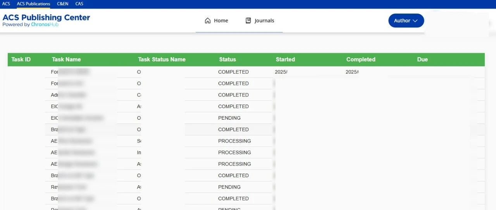Open the ACS link in top bar
496x210 pixels.
(x=6, y=4)
